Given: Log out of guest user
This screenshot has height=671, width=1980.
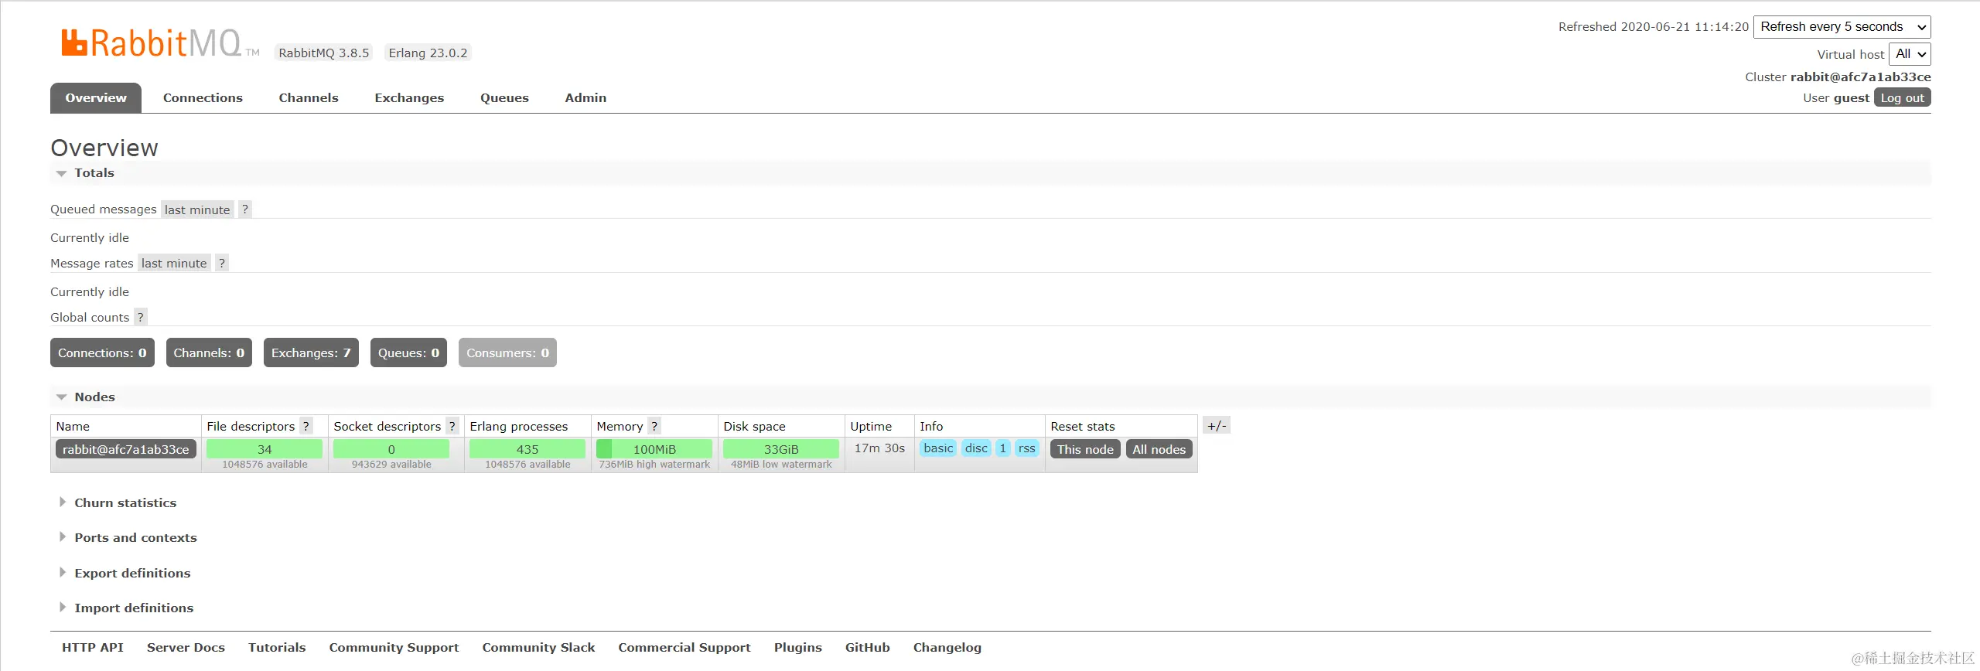Looking at the screenshot, I should click(x=1902, y=98).
